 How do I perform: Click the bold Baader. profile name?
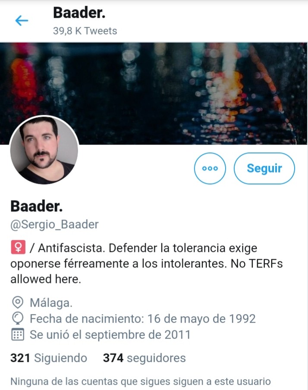(x=36, y=206)
